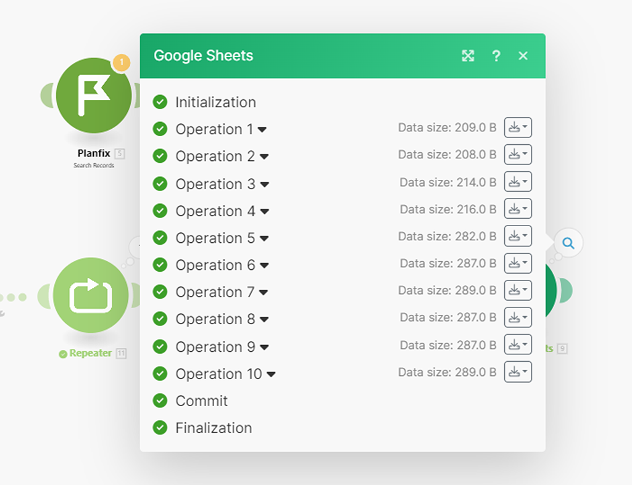The height and width of the screenshot is (485, 632).
Task: Click Data size: 208.0 B text
Action: [447, 155]
